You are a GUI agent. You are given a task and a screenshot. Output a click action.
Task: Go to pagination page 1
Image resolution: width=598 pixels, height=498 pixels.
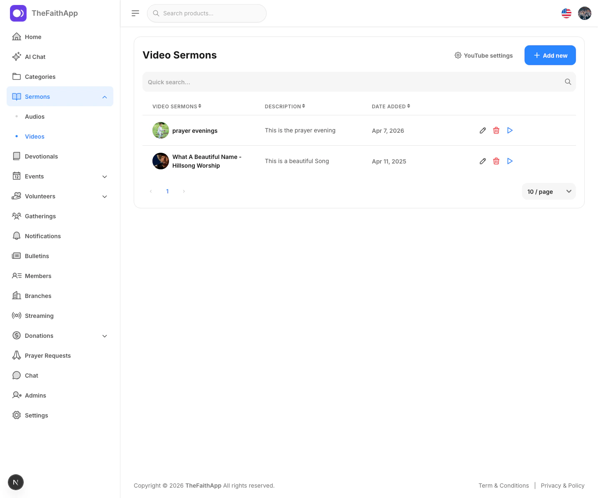click(x=167, y=191)
